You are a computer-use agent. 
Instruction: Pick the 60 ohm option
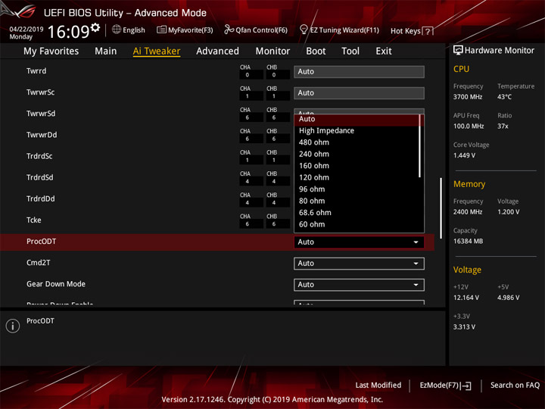click(x=357, y=224)
